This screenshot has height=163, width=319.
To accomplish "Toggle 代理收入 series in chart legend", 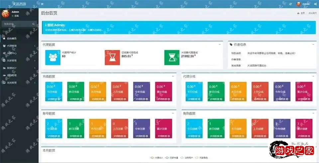I will [x=157, y=158].
